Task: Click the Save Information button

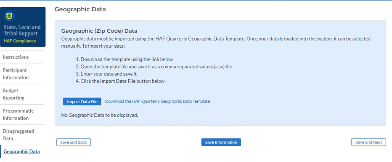Action: point(221,142)
